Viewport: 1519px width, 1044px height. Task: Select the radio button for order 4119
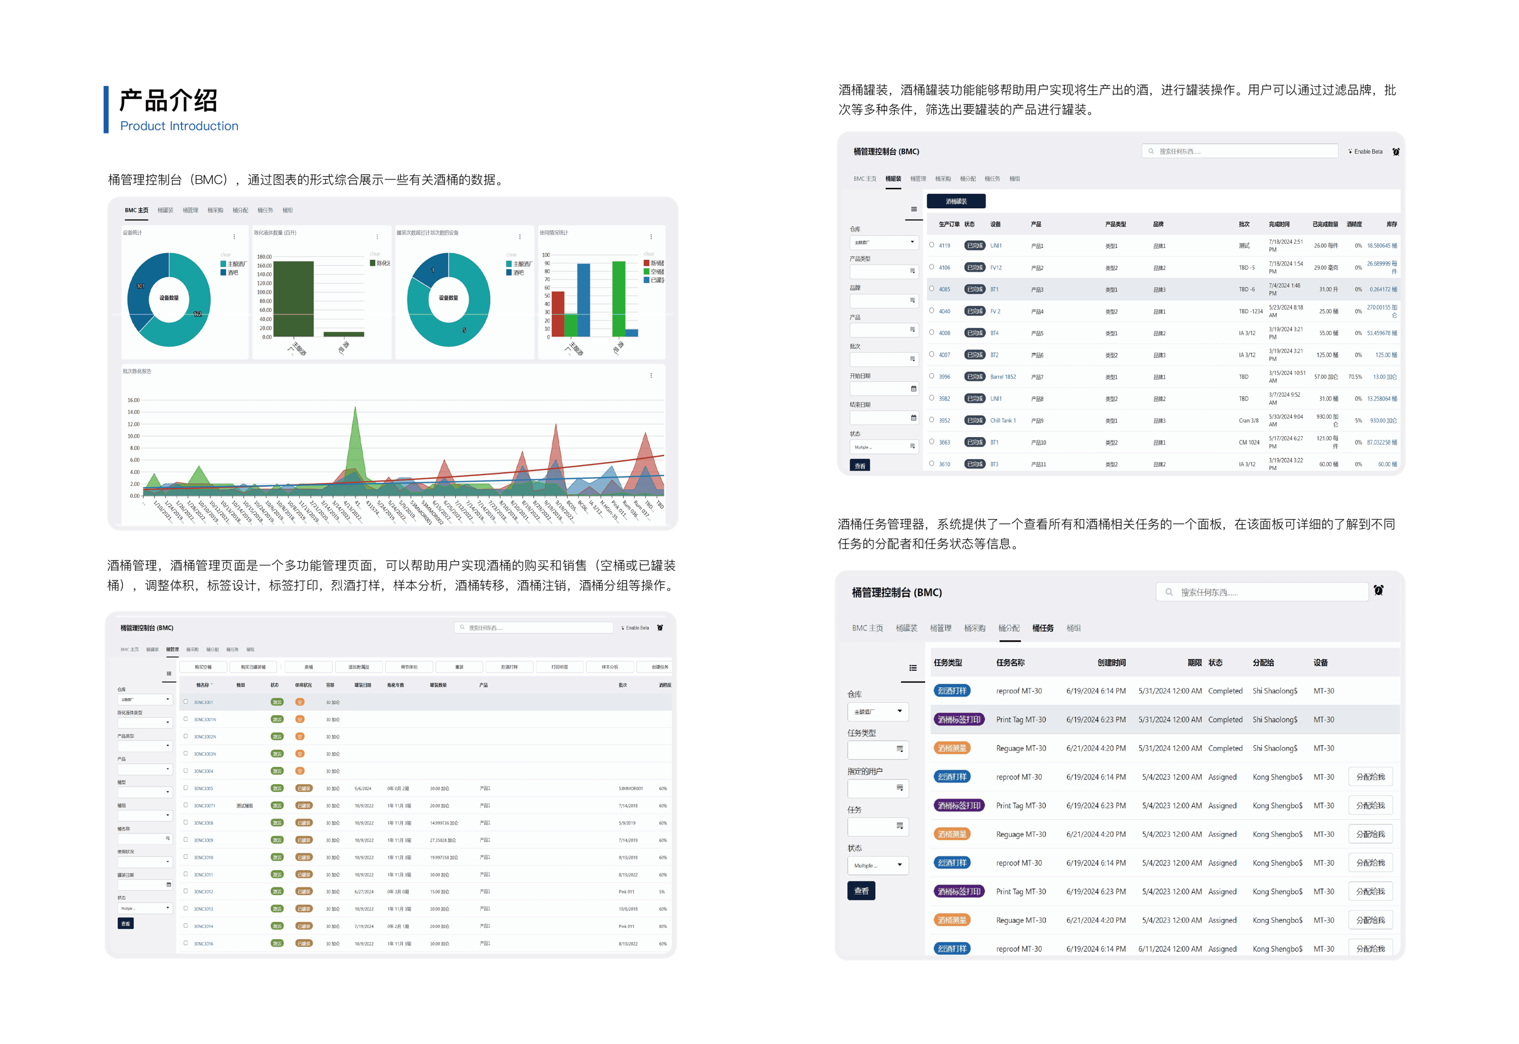click(x=932, y=246)
